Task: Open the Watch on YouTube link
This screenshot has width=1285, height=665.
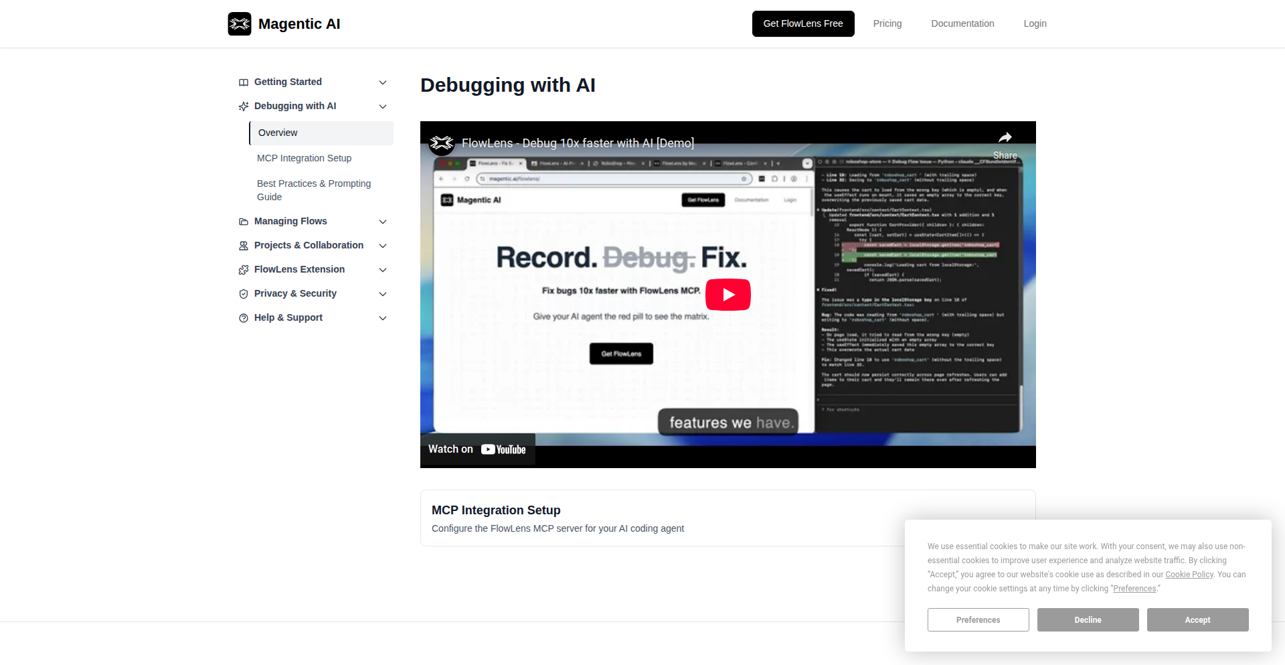Action: [x=477, y=449]
